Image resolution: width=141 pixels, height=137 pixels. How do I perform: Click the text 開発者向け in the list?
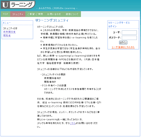pos(50,82)
